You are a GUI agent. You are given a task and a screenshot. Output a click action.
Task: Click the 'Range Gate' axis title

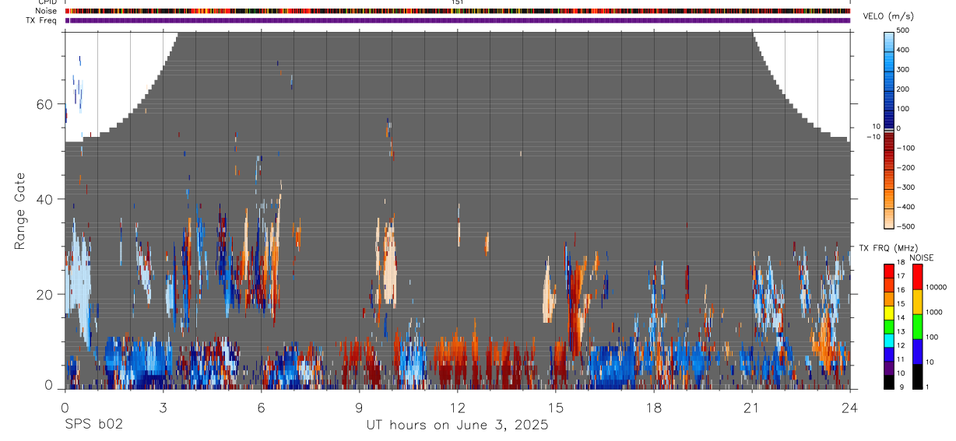(x=21, y=211)
